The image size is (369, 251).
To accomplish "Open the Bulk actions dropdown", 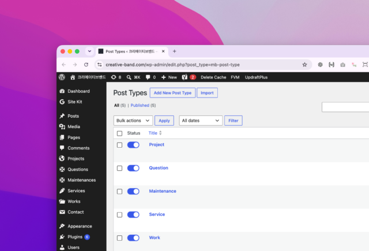I will click(x=133, y=121).
